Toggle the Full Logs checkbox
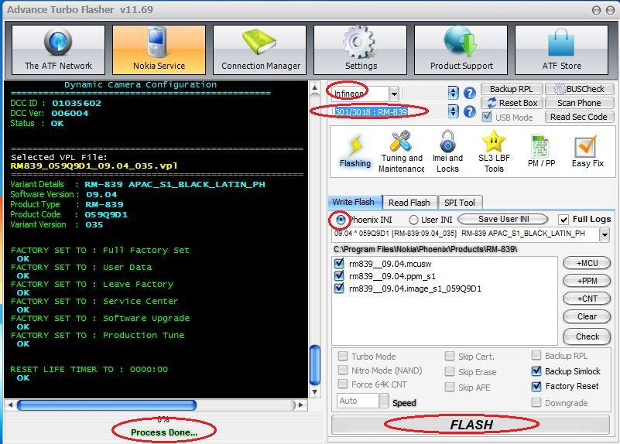This screenshot has height=444, width=620. [x=563, y=220]
